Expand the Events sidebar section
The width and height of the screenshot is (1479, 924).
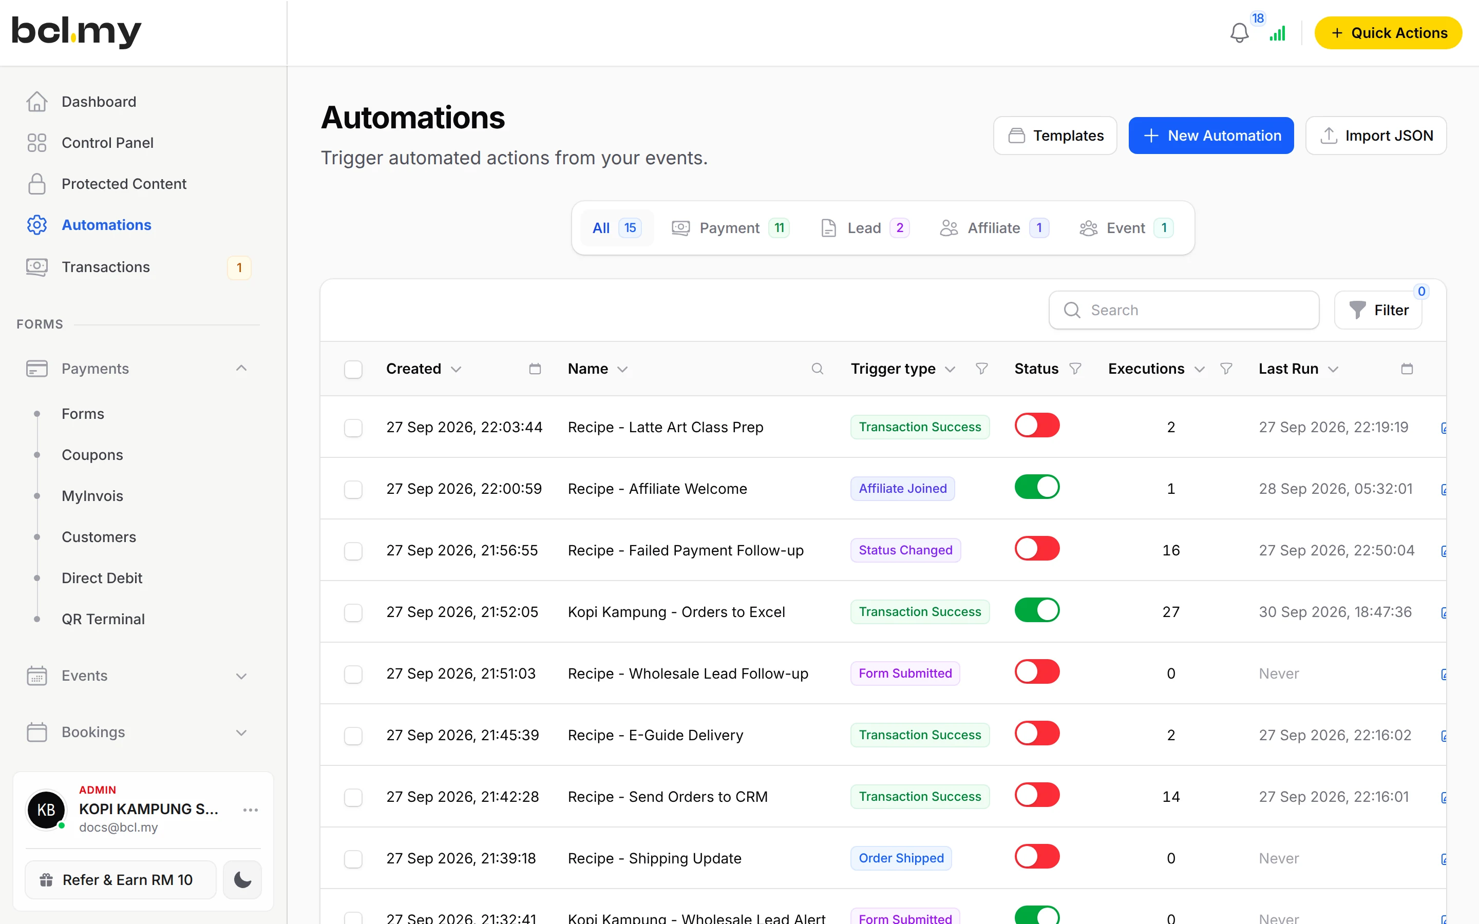[241, 676]
